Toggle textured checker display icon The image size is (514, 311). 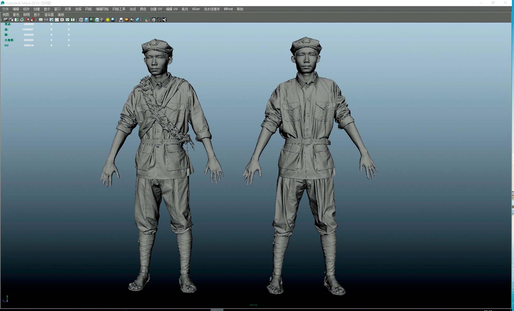(102, 20)
